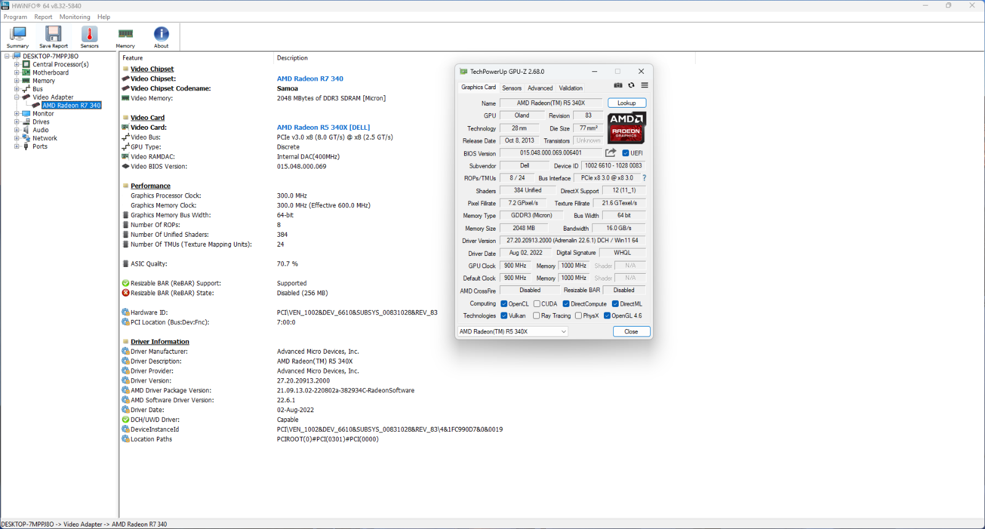Open the Summary toolbar icon

[x=18, y=37]
